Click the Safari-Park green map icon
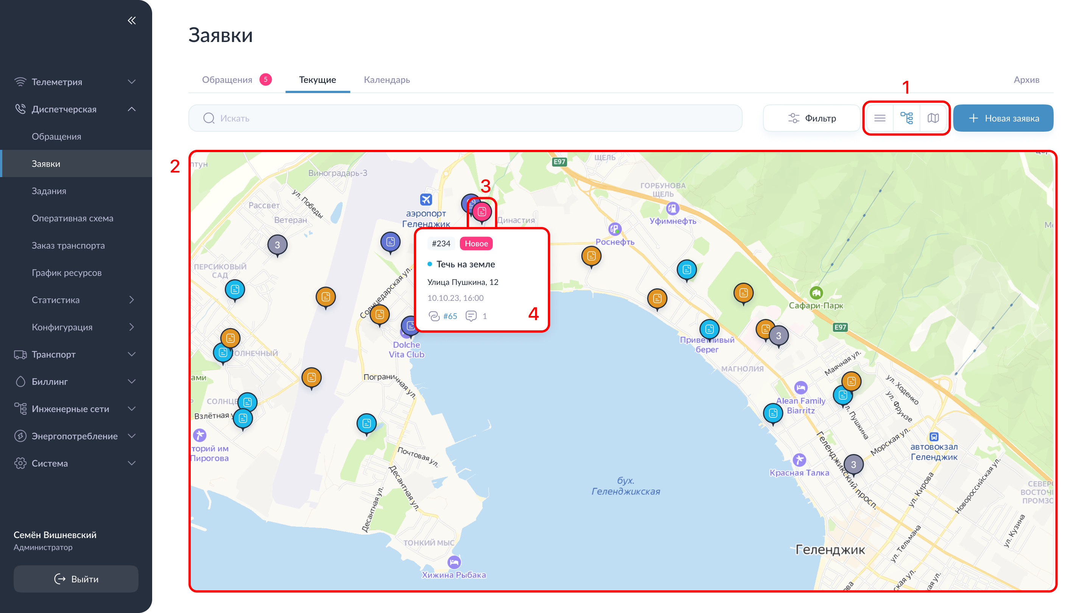The image size is (1090, 613). [x=816, y=292]
